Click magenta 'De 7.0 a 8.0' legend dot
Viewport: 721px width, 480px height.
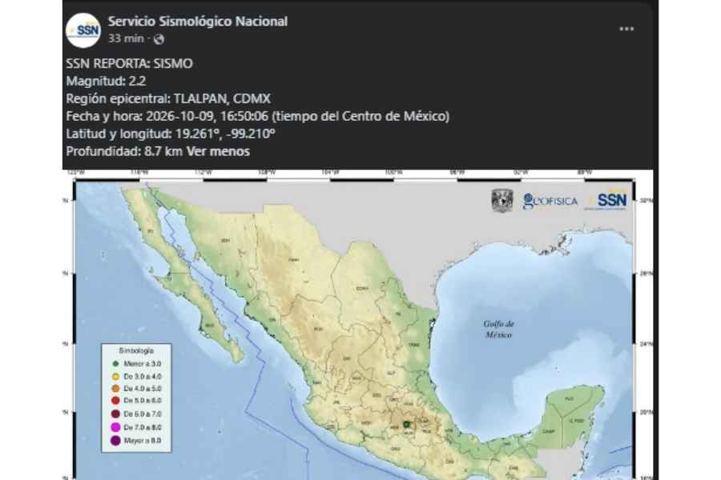(115, 427)
